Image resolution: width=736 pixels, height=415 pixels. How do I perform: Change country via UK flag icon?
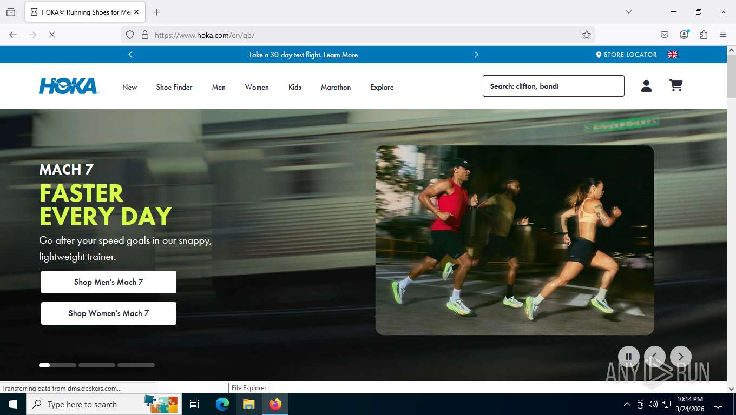(673, 55)
